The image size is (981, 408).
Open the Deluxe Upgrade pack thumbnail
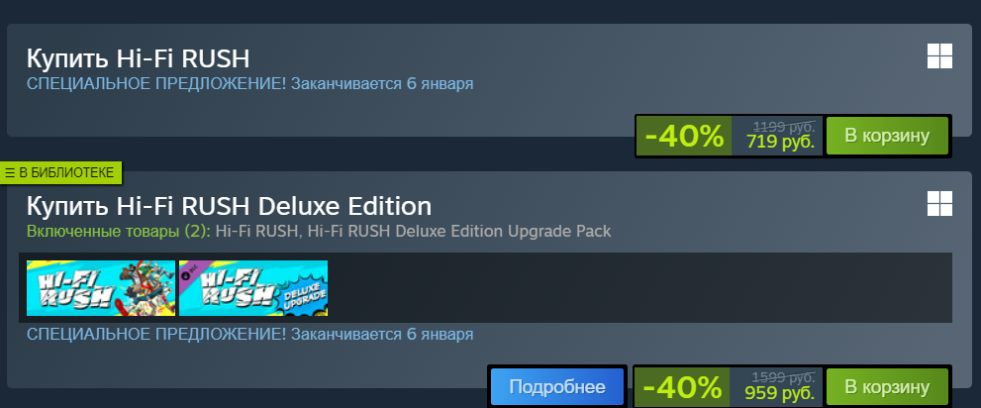click(x=253, y=288)
